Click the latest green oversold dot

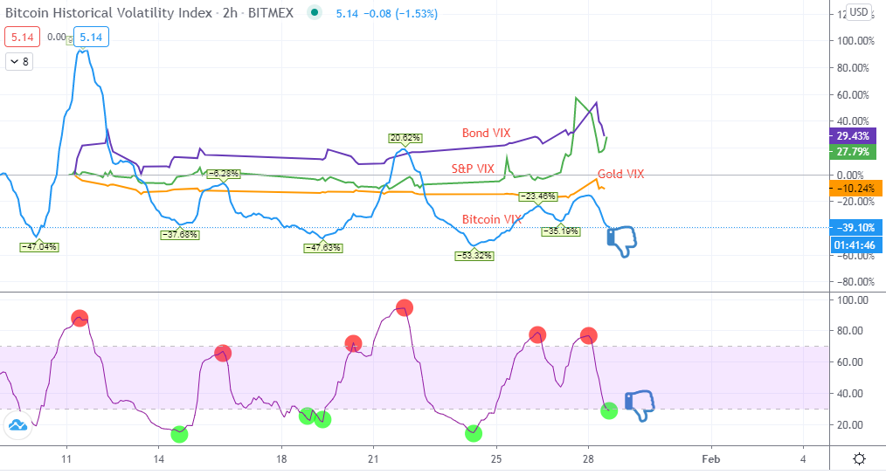click(x=608, y=410)
